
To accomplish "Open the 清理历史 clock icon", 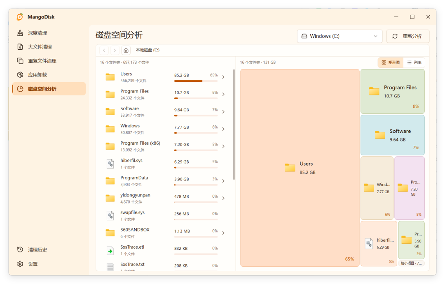I will pos(20,250).
